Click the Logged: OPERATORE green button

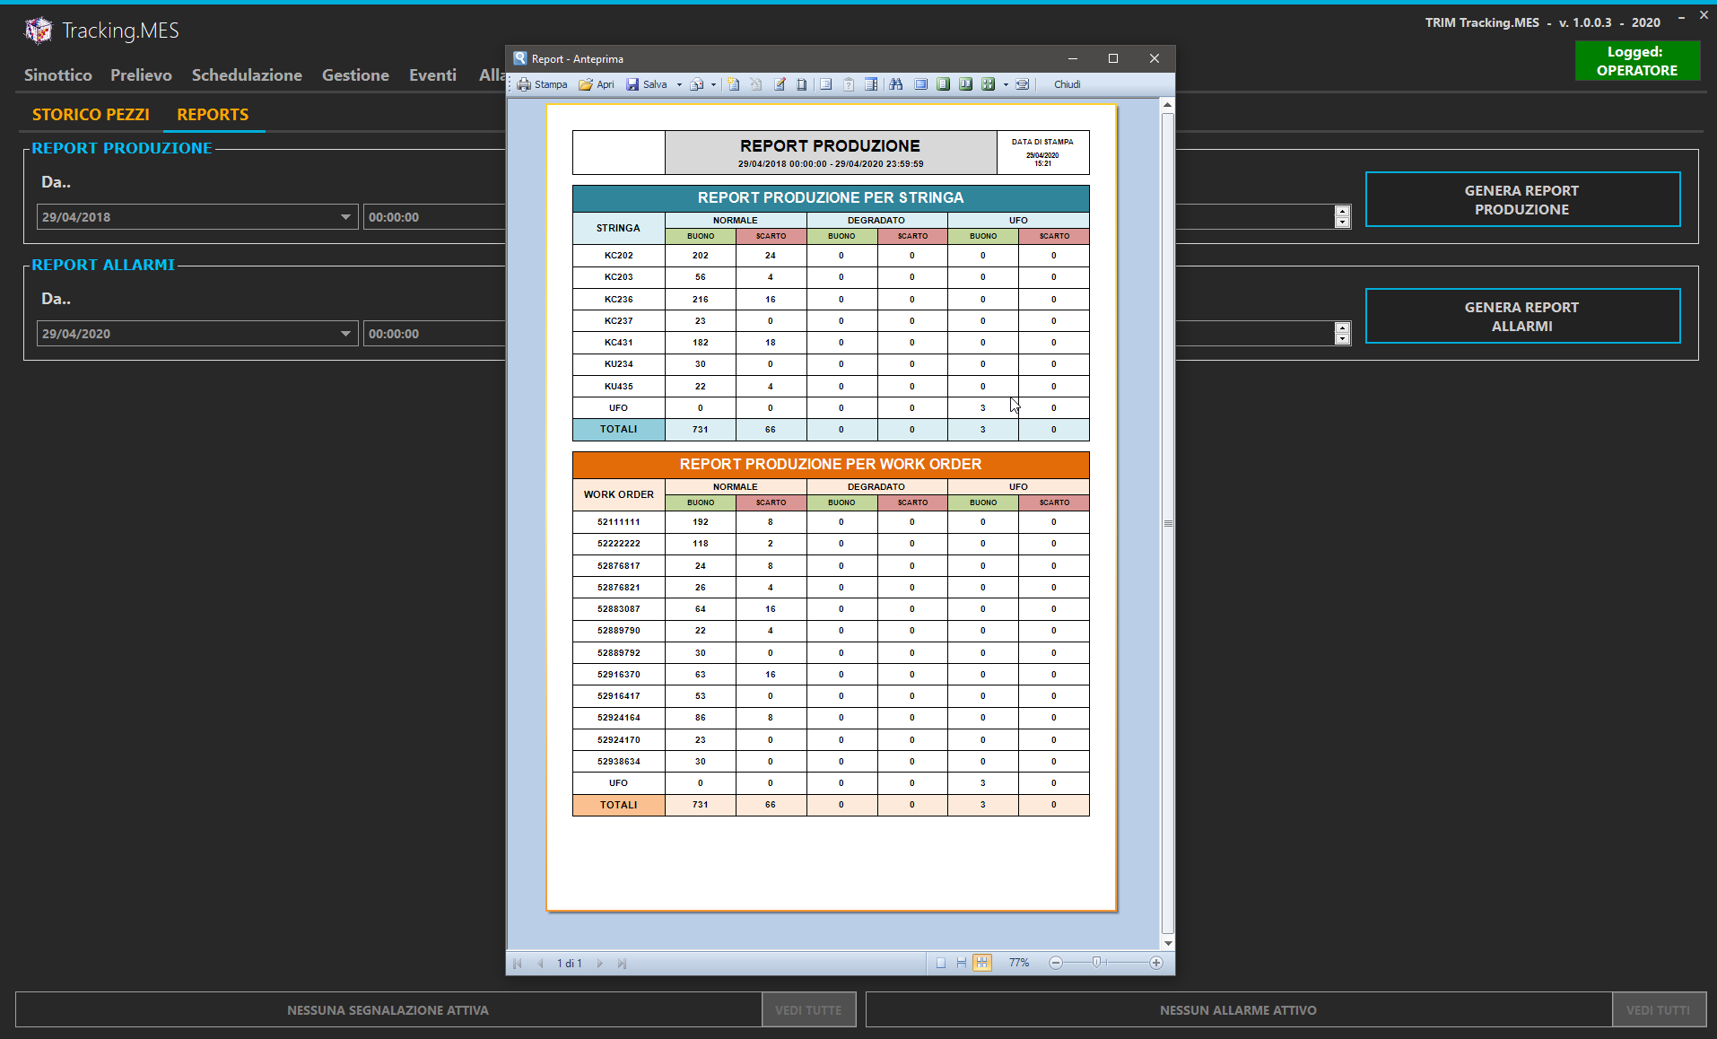(1637, 61)
